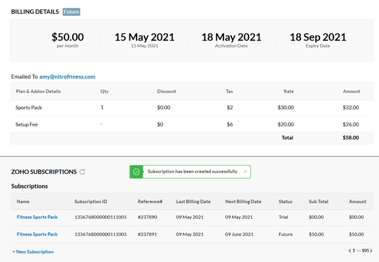Go to previous page of subscriptions
The height and width of the screenshot is (262, 379).
350,250
